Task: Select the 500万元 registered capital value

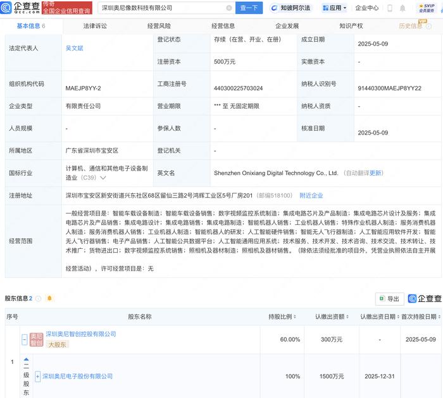Action: pos(225,62)
